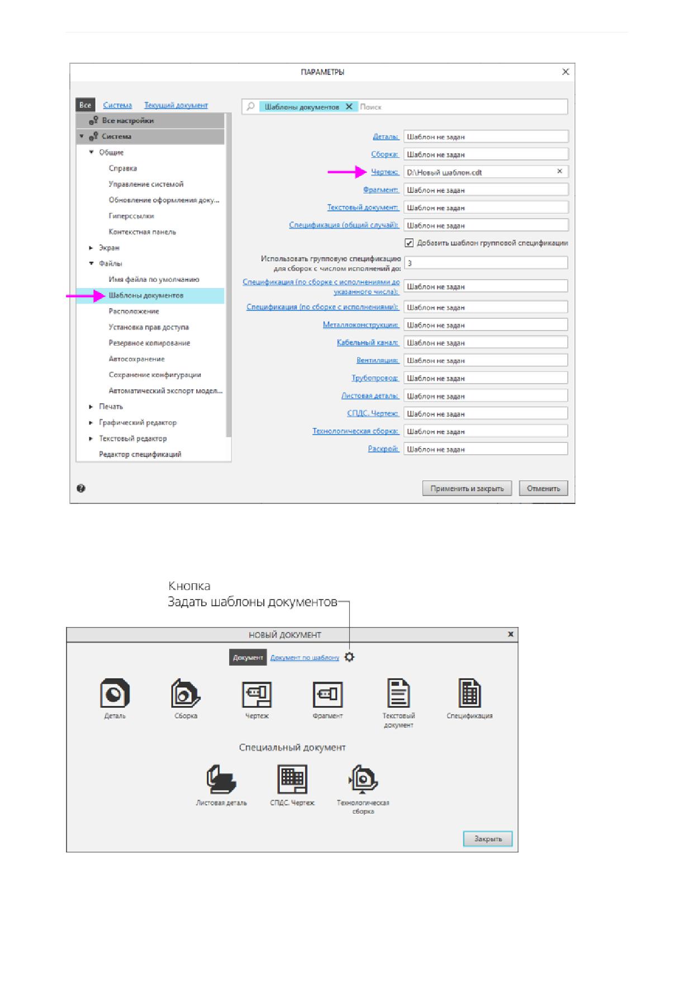This screenshot has width=693, height=981.
Task: Open the Чертеж template link
Action: 385,172
